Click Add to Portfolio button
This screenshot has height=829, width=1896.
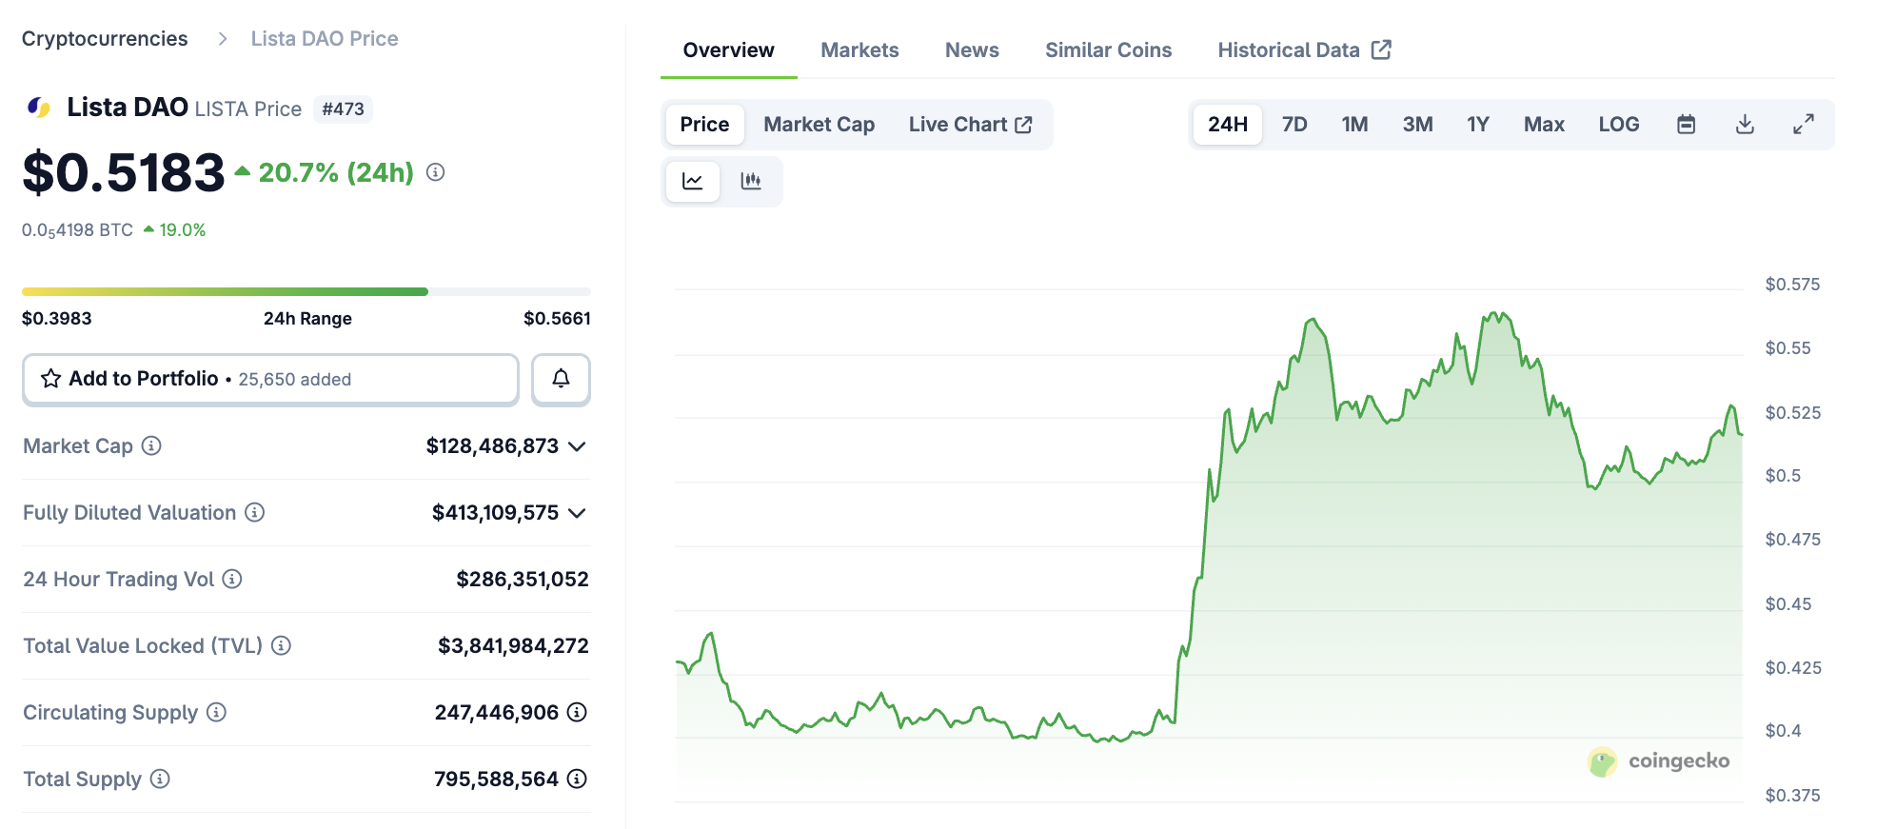click(x=270, y=379)
